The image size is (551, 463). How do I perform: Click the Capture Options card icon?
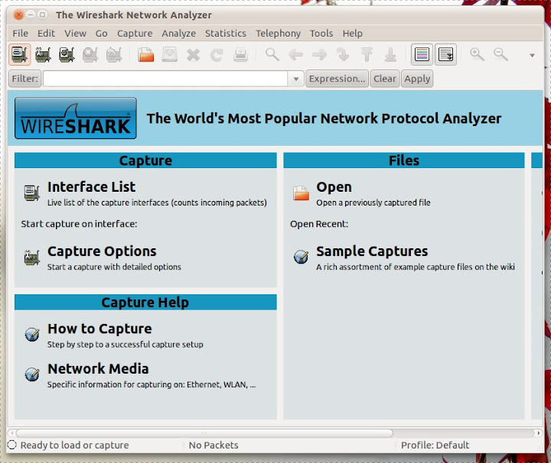tap(31, 257)
